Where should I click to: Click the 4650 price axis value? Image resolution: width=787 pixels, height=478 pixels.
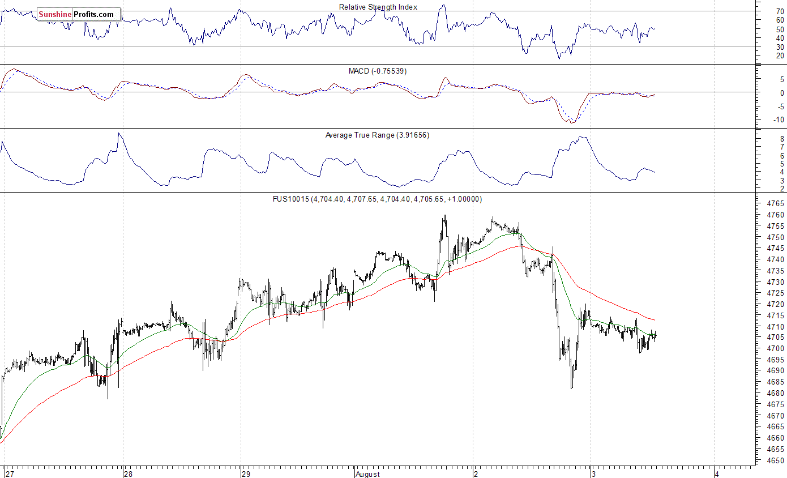coord(776,460)
